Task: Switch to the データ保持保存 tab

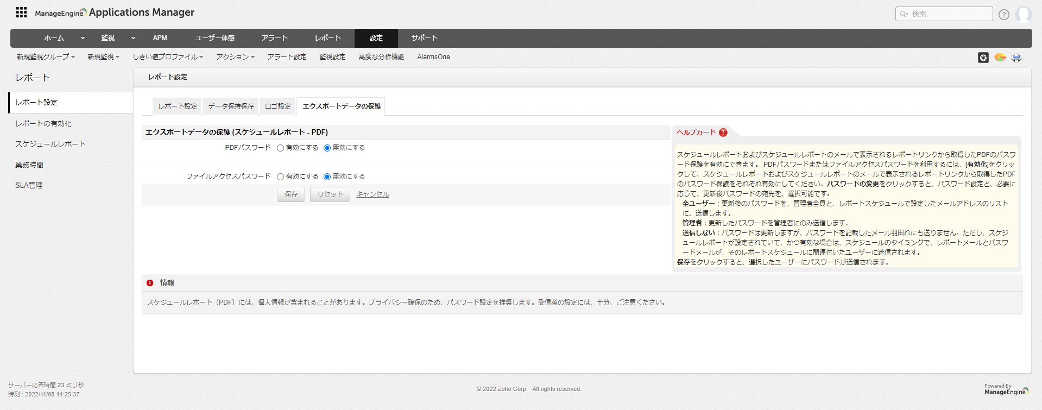Action: click(x=231, y=106)
